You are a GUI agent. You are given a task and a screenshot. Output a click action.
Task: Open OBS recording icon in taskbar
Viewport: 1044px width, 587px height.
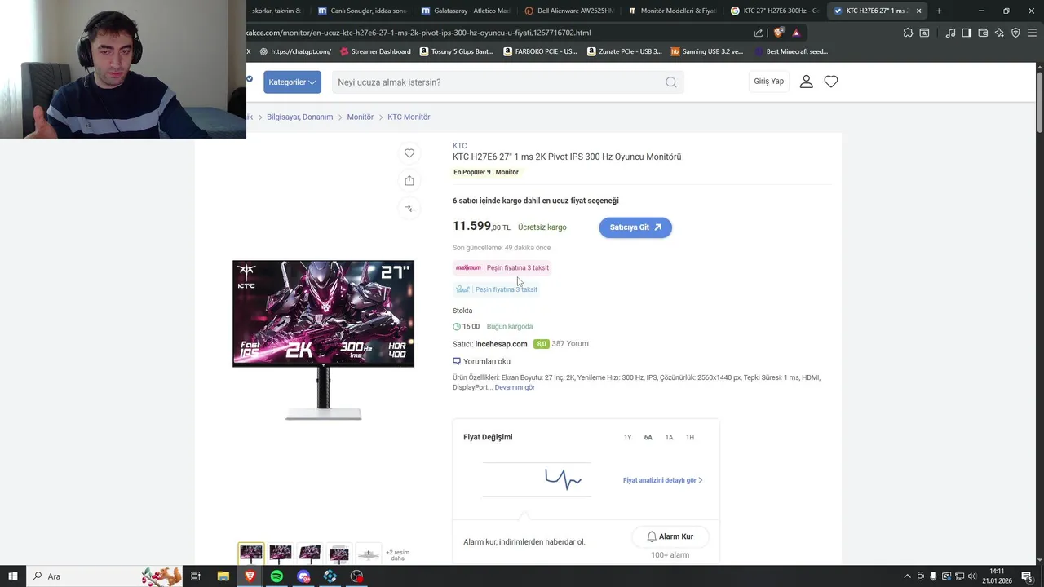(357, 576)
